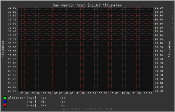Click the 19:00 time axis label

pyautogui.click(x=126, y=93)
